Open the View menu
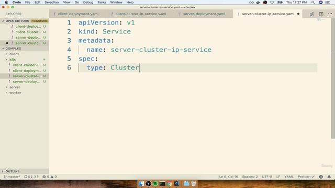This screenshot has width=335, height=188. 66,2
